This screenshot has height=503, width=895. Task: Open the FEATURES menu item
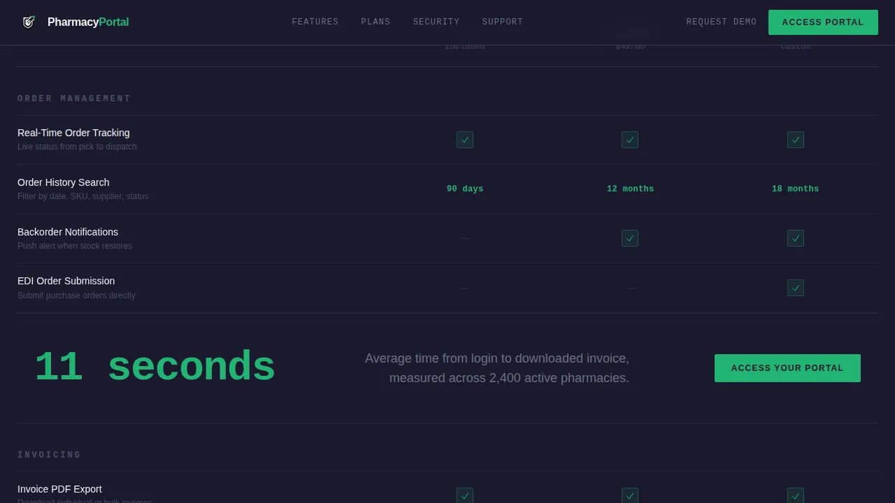315,22
